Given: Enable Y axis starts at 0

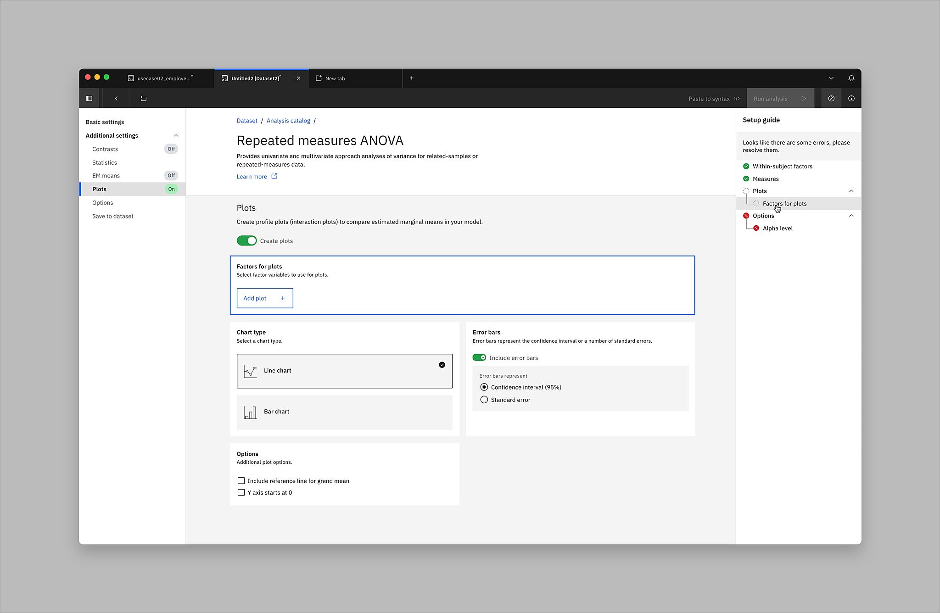Looking at the screenshot, I should tap(241, 492).
